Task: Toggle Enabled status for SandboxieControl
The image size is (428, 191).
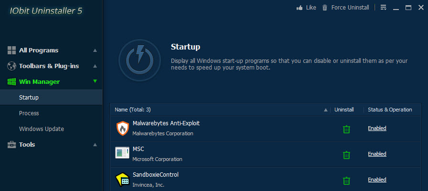Action: click(377, 180)
